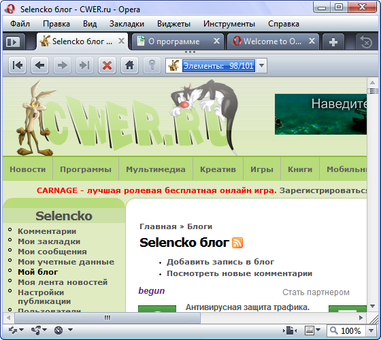
Task: Open the Виджеты menu
Action: 173,24
